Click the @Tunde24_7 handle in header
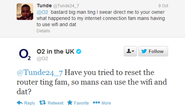This screenshot has width=185, height=109. [66, 6]
